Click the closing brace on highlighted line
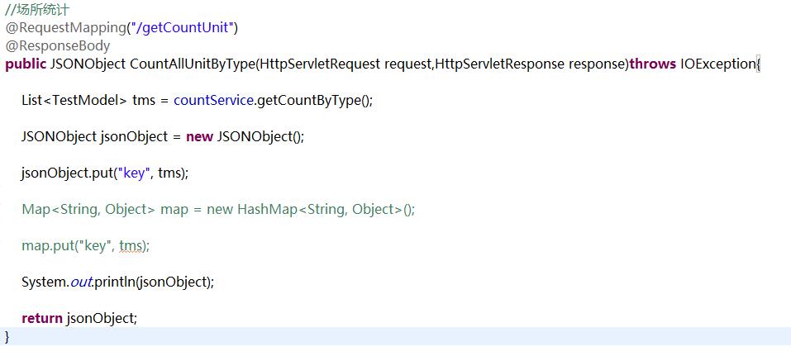 click(x=7, y=336)
